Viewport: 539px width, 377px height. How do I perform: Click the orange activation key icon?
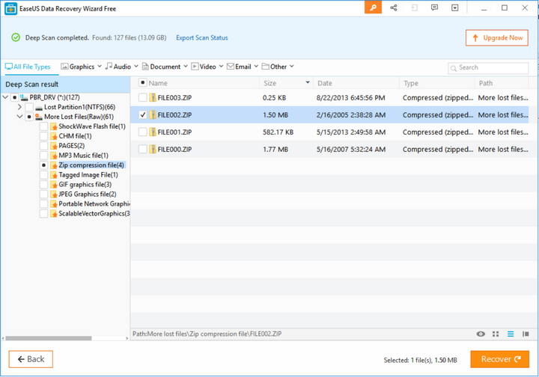point(373,7)
